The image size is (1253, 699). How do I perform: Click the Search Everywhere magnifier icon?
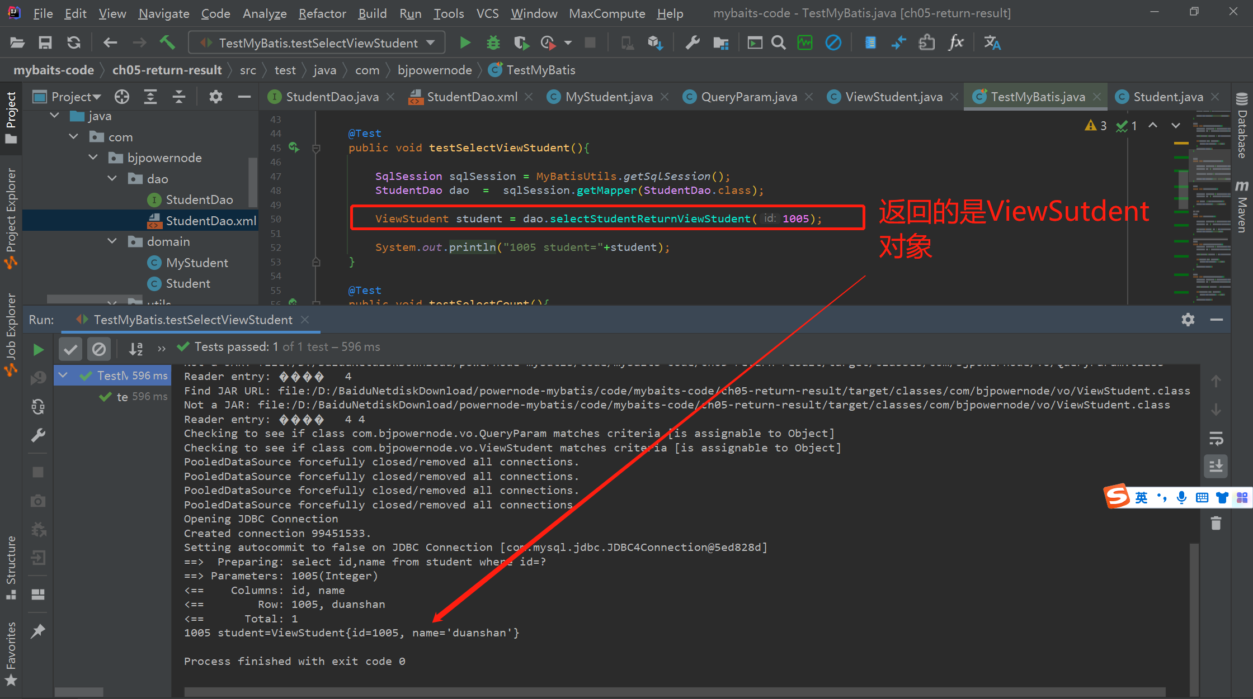click(778, 42)
